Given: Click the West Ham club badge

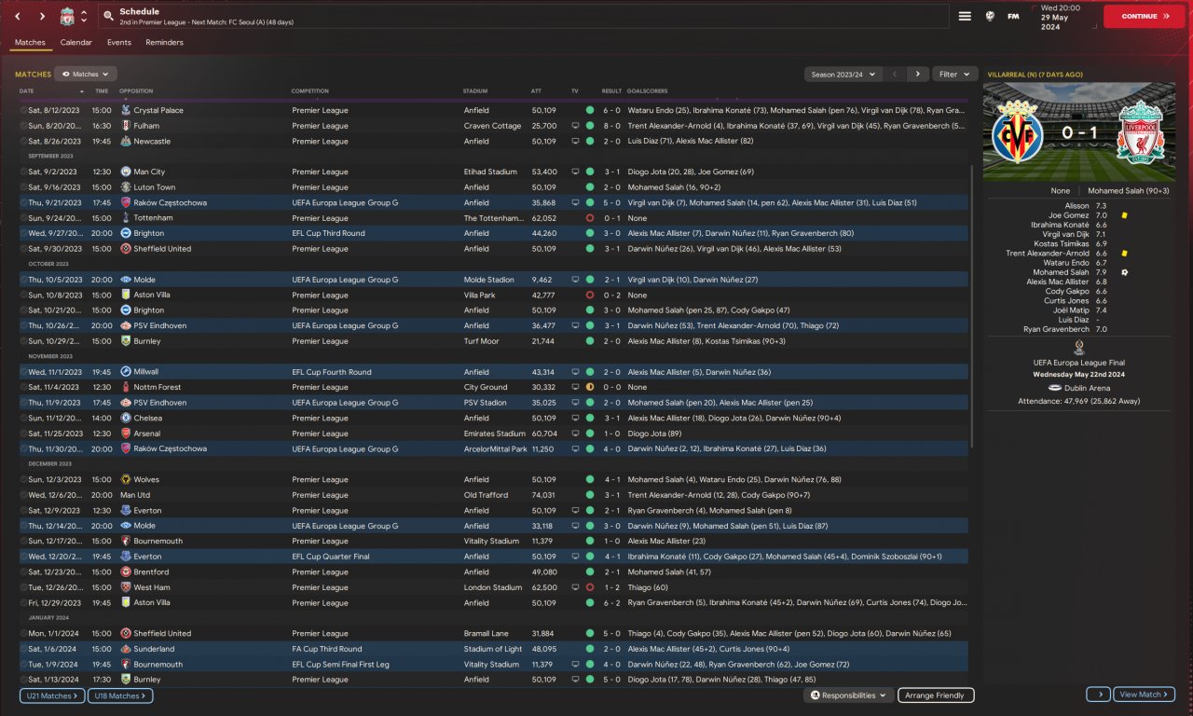Looking at the screenshot, I should [126, 587].
